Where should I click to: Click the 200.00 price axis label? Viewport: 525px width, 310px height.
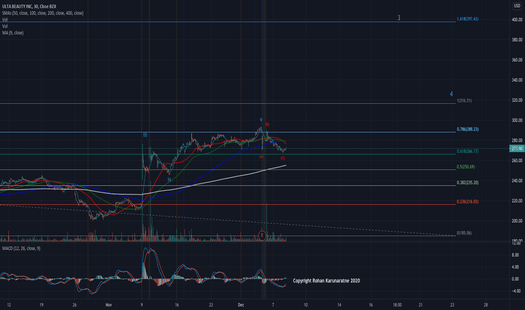[517, 221]
